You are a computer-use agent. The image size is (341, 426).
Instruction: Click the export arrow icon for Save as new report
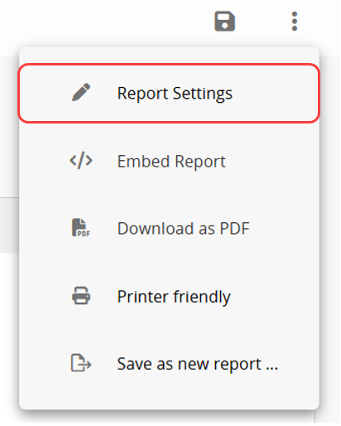(x=81, y=363)
